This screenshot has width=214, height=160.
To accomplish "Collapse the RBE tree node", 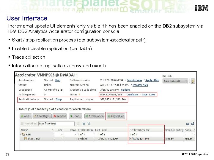I will coord(21,134).
